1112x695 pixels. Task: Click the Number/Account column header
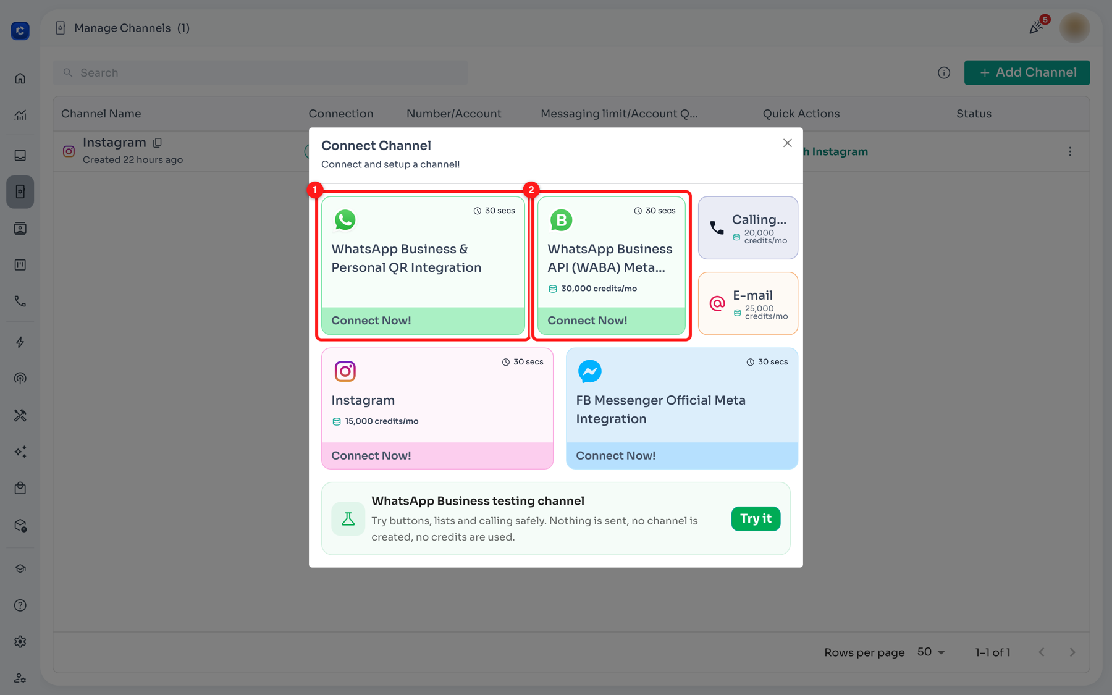[x=454, y=114]
